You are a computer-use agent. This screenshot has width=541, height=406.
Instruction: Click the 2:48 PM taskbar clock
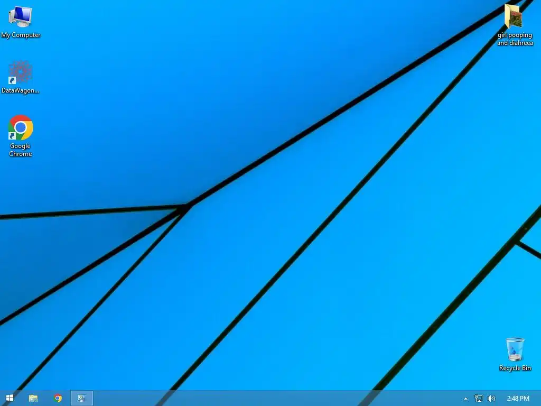[x=518, y=399]
